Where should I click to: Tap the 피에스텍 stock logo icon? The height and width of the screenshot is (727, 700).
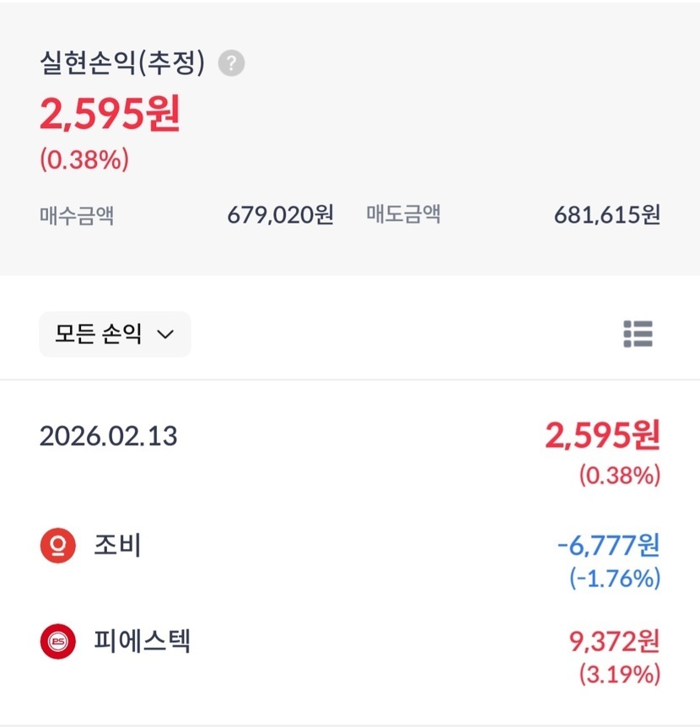[x=58, y=643]
